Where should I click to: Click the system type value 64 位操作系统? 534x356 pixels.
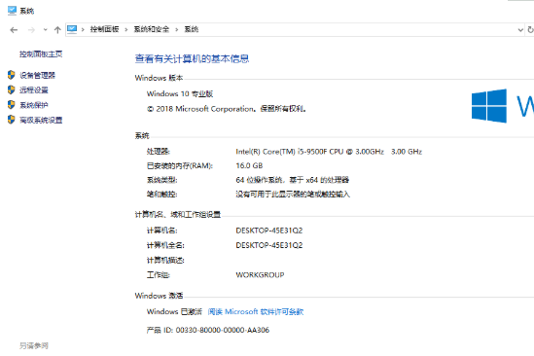[292, 180]
